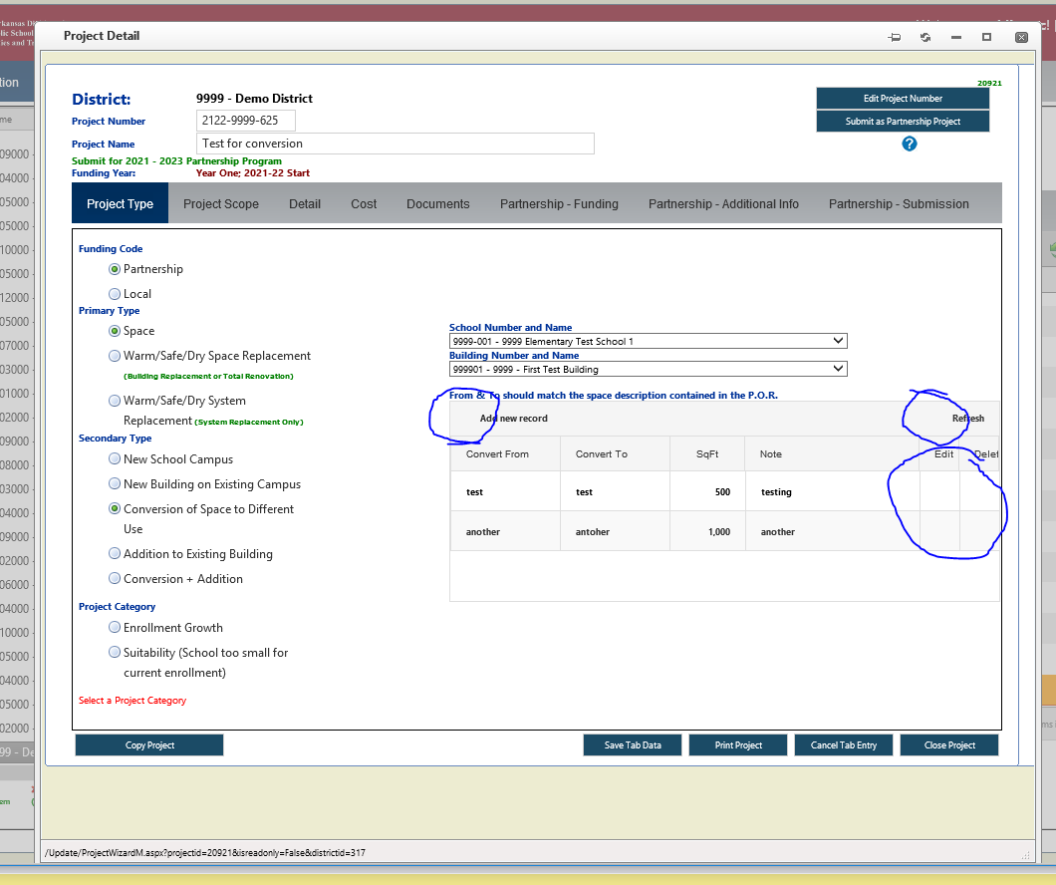The height and width of the screenshot is (885, 1056).
Task: Choose Space as primary type
Action: (x=115, y=331)
